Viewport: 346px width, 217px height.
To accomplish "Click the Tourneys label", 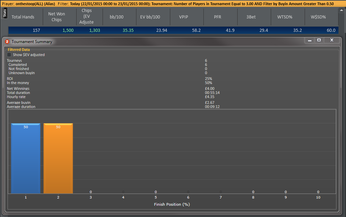I will 14,60.
